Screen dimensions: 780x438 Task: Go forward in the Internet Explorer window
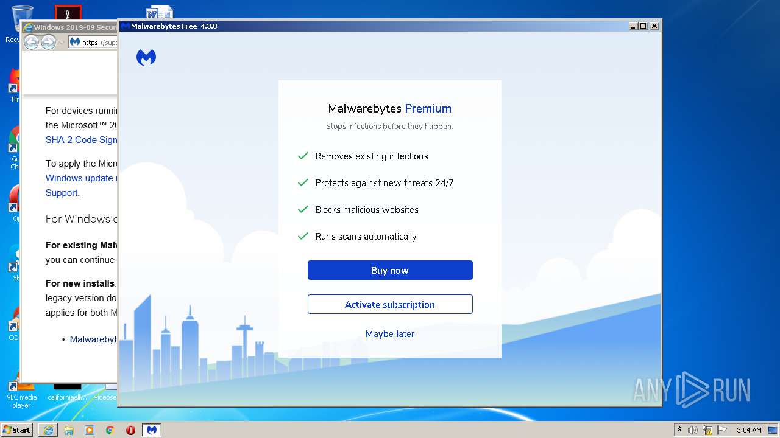(x=48, y=42)
